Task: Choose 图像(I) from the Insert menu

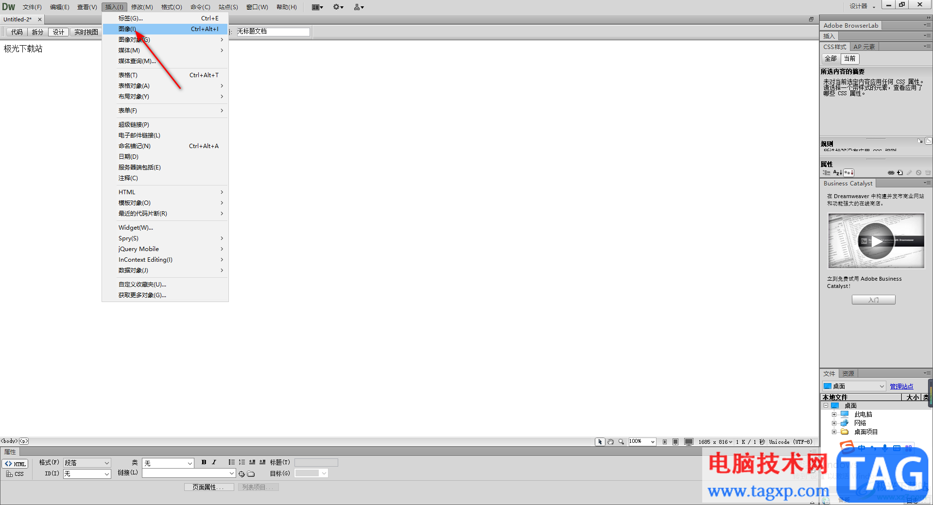Action: tap(165, 29)
